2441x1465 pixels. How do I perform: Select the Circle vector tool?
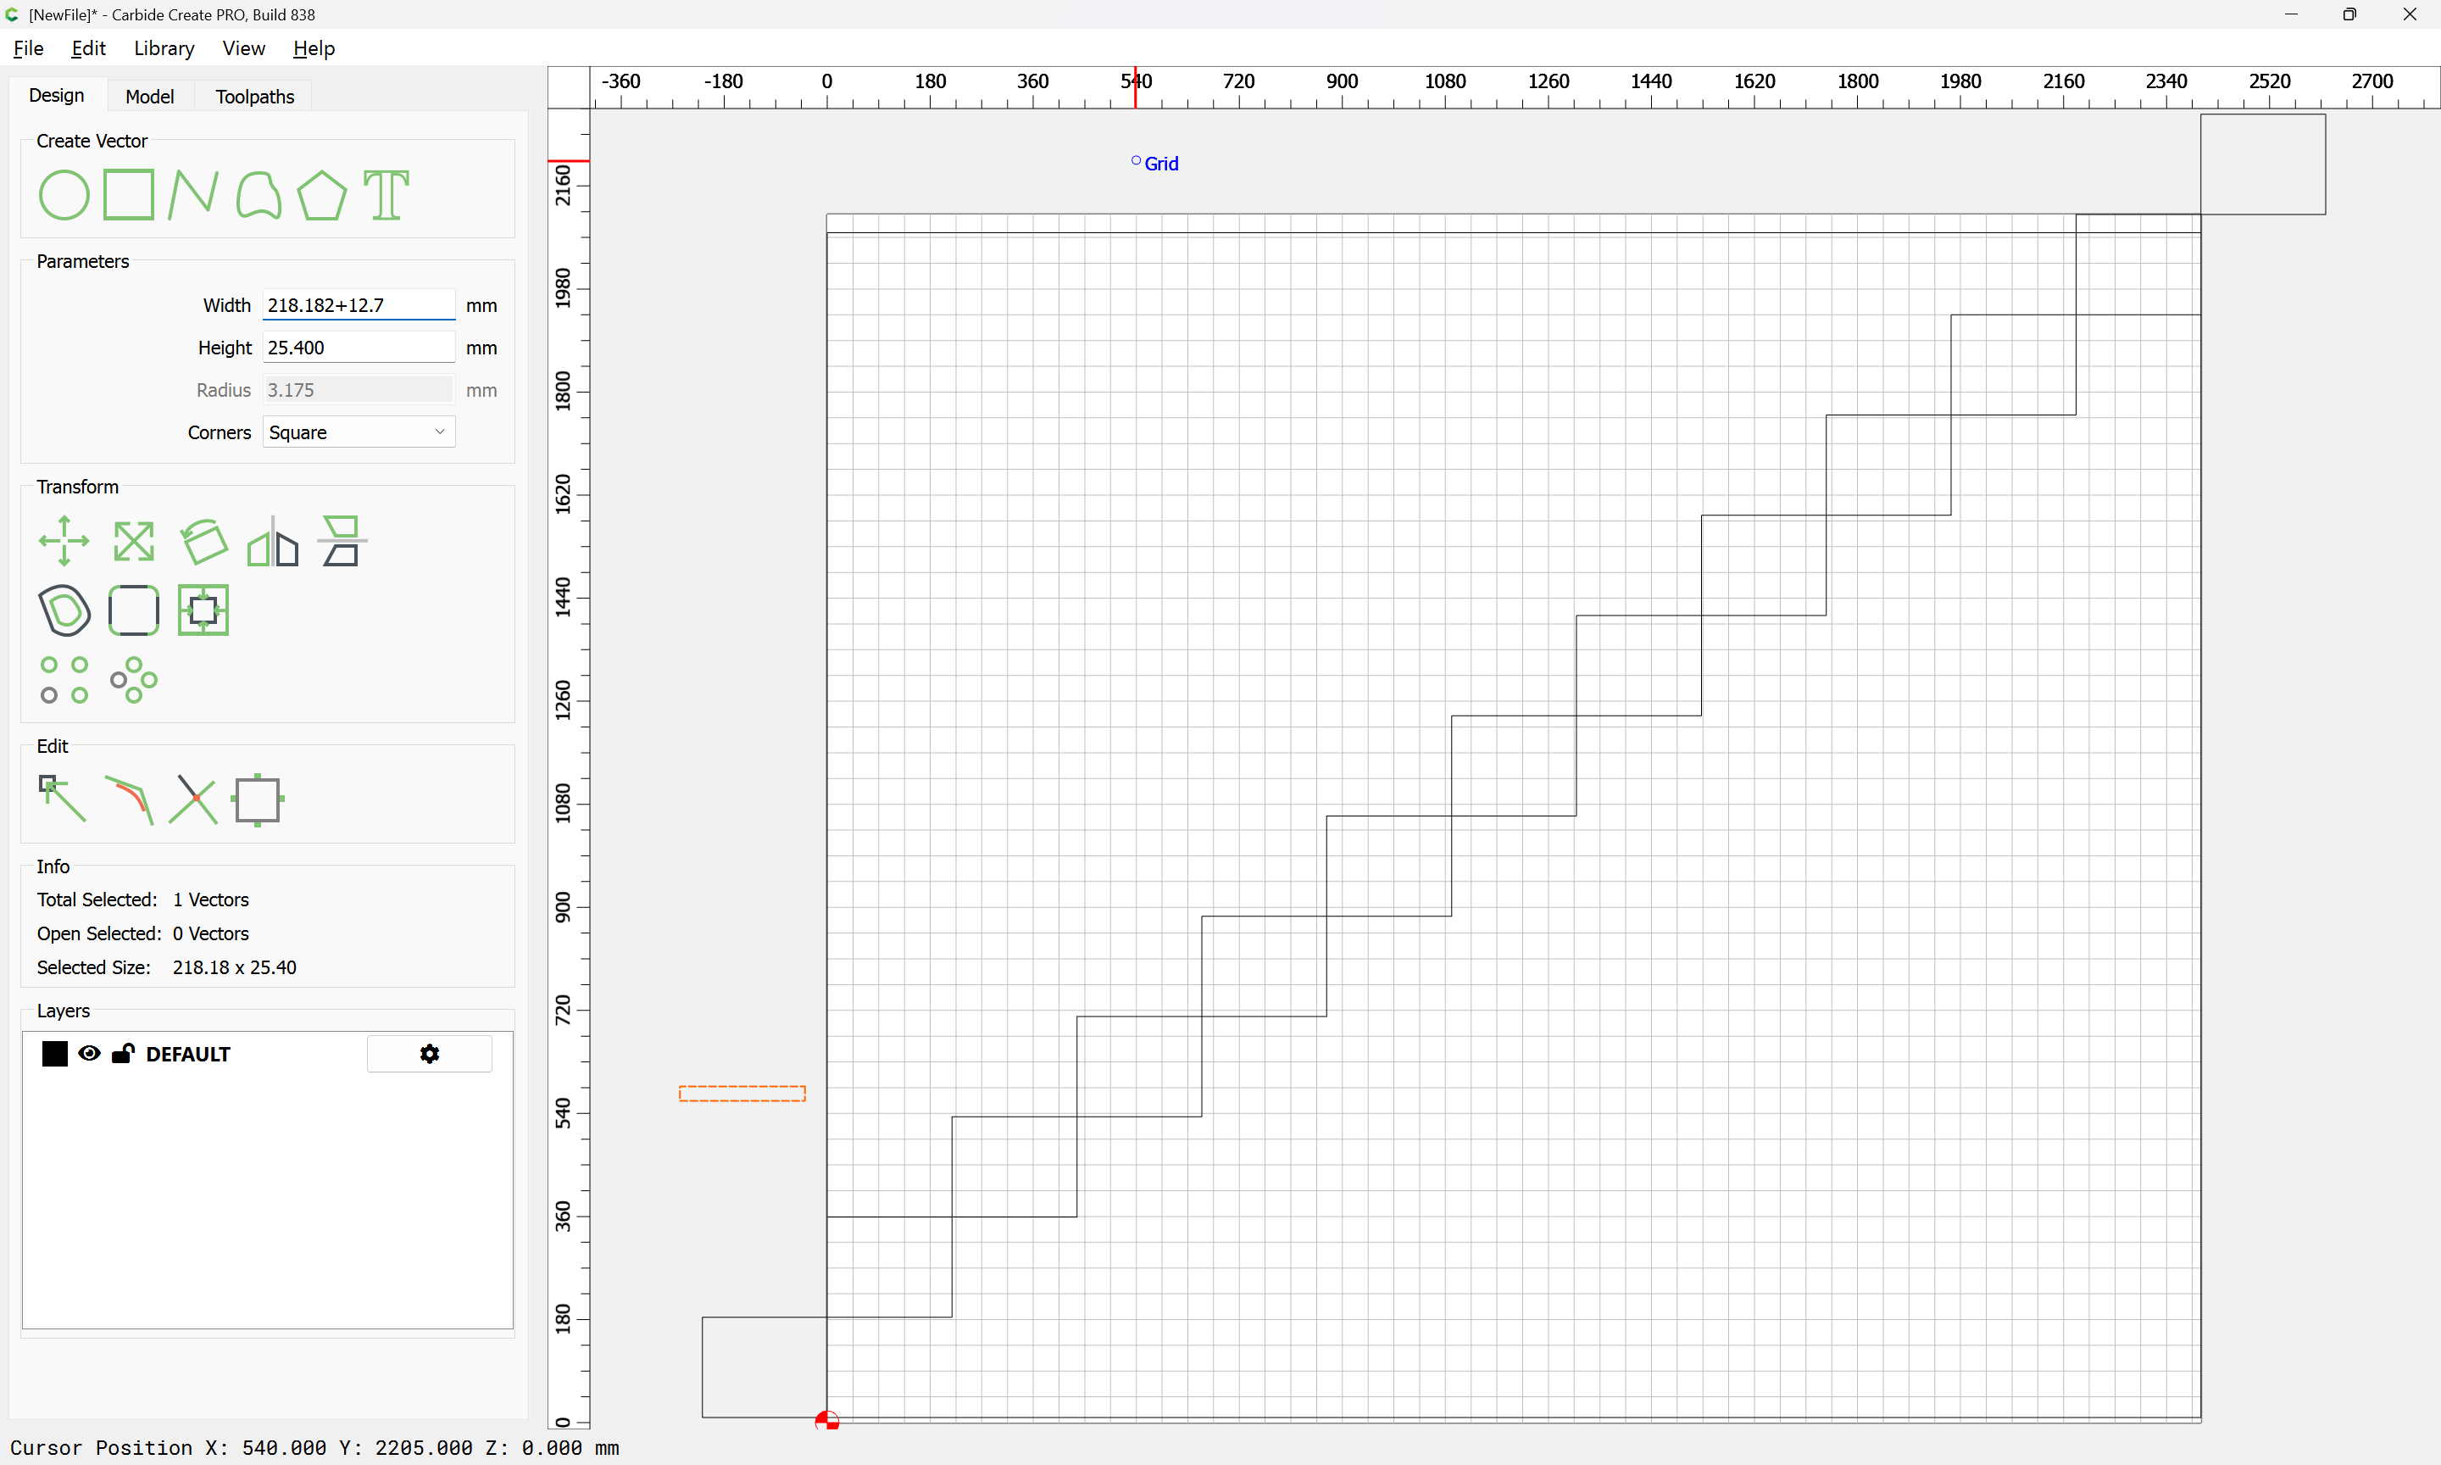(64, 194)
